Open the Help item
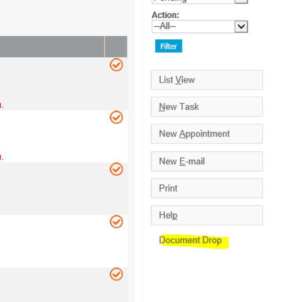 pos(207,215)
